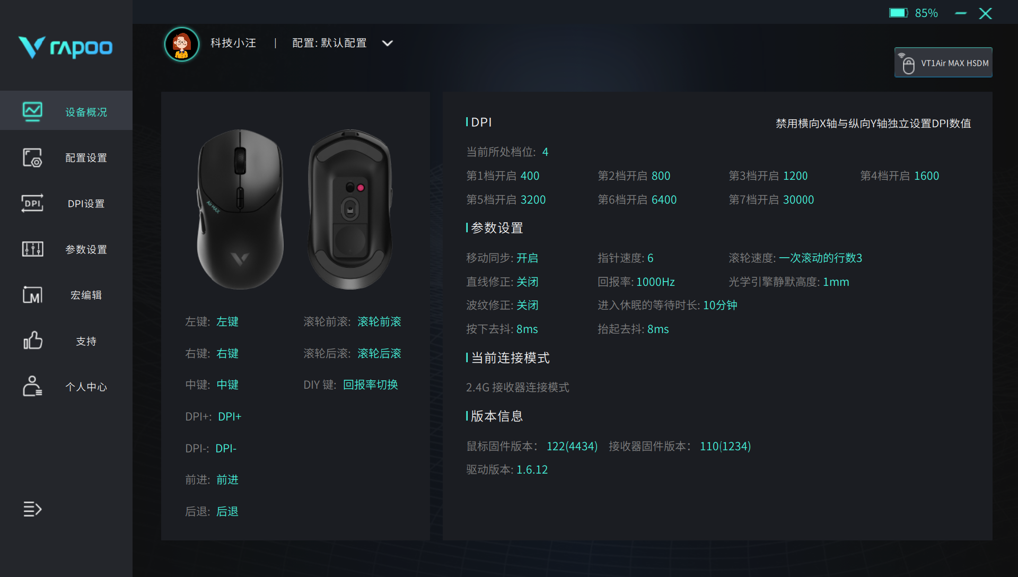
Task: Collapse the sidebar with the list-arrow icon
Action: click(x=32, y=509)
